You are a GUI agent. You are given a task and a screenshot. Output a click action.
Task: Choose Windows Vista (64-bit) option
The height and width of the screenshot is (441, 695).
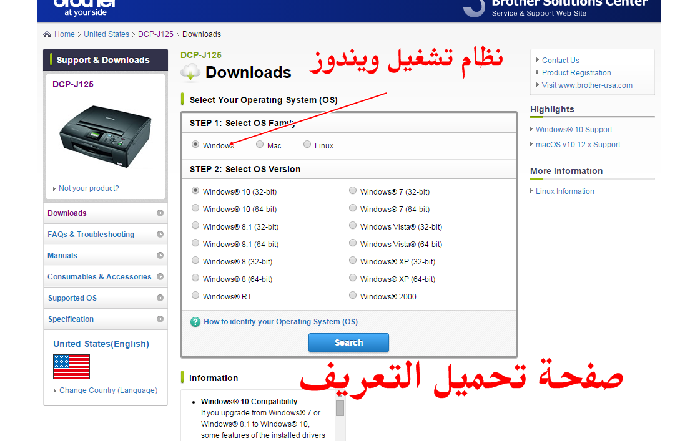(x=353, y=243)
